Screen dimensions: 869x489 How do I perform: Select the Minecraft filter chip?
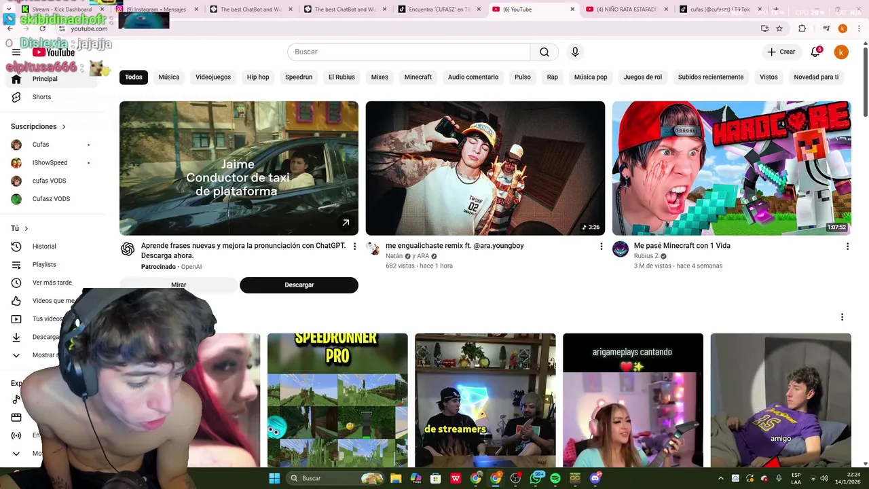(x=418, y=77)
